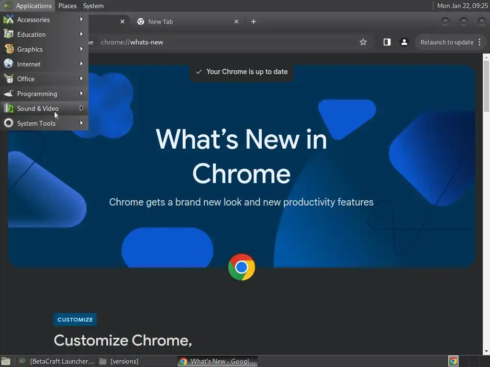Click the scrollbar down arrow
The image size is (490, 367).
point(486,352)
